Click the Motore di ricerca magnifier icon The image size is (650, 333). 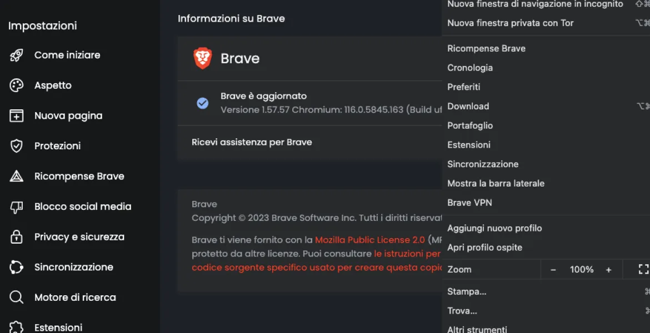[17, 297]
